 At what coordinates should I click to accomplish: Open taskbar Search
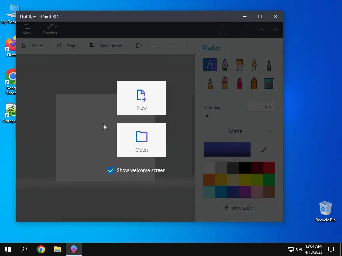click(24, 249)
